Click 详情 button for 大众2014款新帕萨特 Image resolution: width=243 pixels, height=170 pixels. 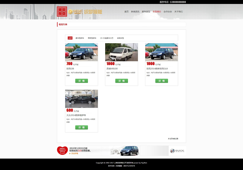pyautogui.click(x=81, y=127)
